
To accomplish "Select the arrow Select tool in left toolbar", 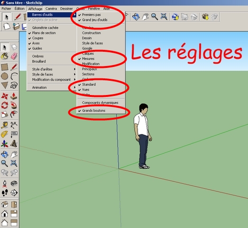I will [x=5, y=47].
